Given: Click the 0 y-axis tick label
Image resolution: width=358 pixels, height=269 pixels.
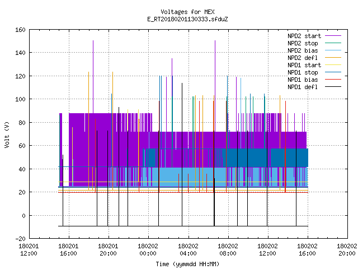Looking at the screenshot, I should [x=23, y=215].
